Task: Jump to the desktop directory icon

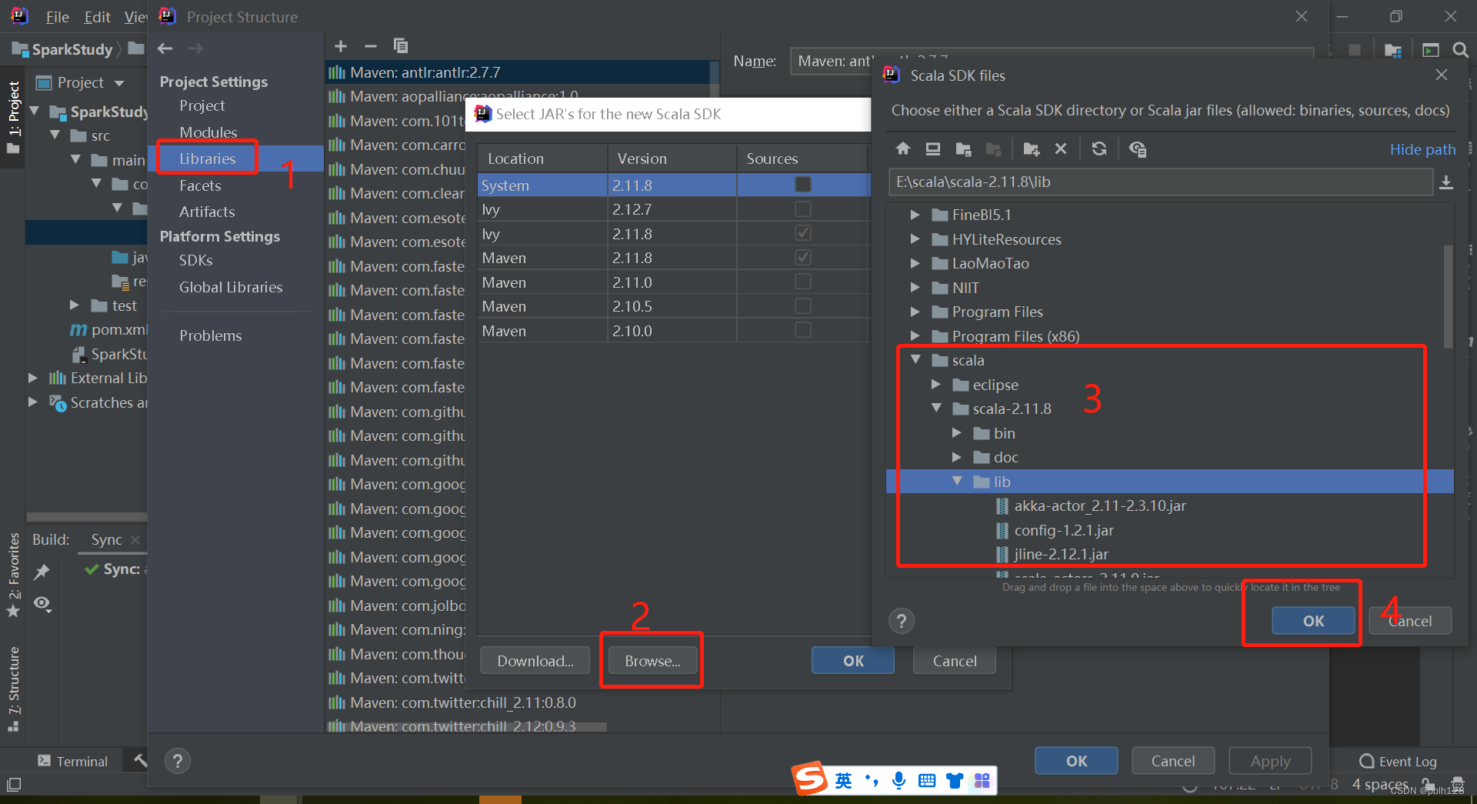Action: pyautogui.click(x=933, y=148)
